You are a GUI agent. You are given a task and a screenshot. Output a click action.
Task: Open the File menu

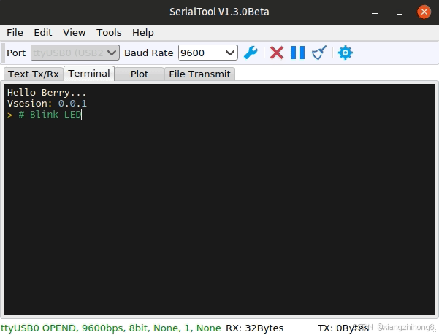15,32
